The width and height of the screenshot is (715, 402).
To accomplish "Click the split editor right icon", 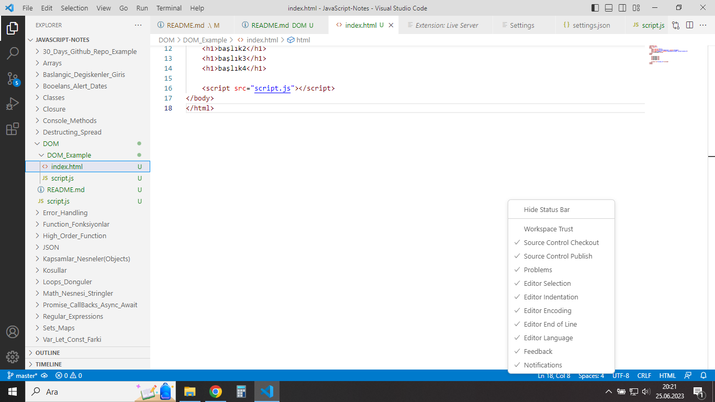I will (x=690, y=25).
